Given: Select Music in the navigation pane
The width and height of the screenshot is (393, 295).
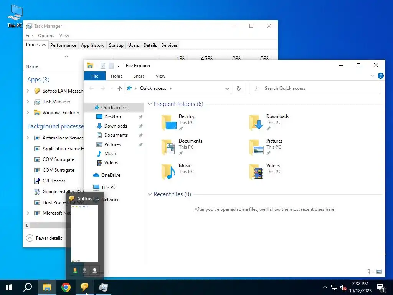Looking at the screenshot, I should (110, 154).
